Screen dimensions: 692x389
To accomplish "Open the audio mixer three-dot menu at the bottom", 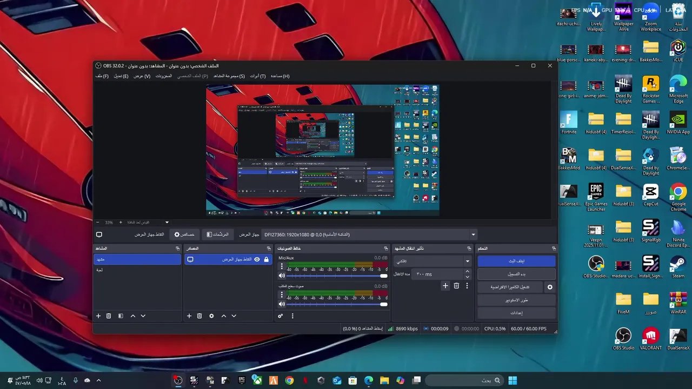I will [292, 316].
